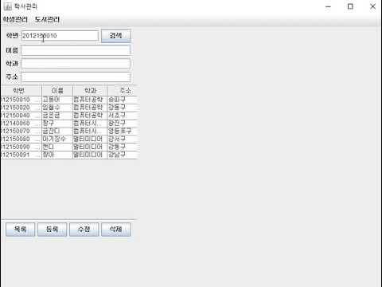The height and width of the screenshot is (287, 382).
Task: Click the 목록 list button
Action: tap(21, 230)
